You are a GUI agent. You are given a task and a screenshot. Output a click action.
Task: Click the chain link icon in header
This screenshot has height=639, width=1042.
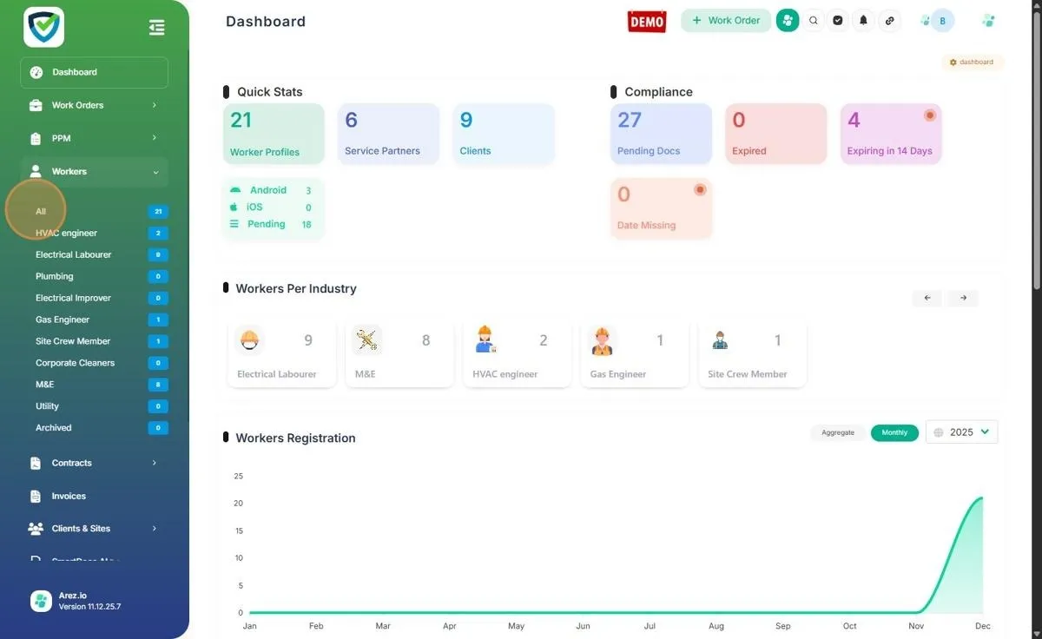[889, 20]
